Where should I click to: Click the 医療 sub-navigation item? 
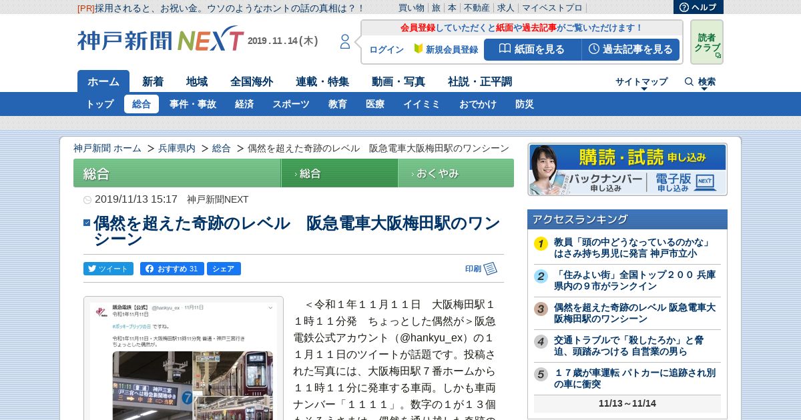click(375, 104)
